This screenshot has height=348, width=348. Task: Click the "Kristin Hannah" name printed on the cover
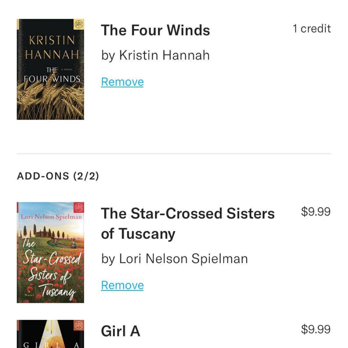(52, 47)
